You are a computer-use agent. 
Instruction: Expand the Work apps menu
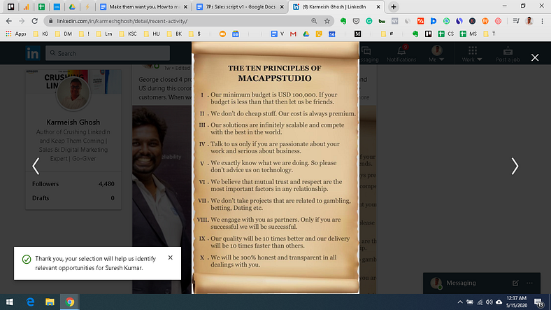coord(472,54)
